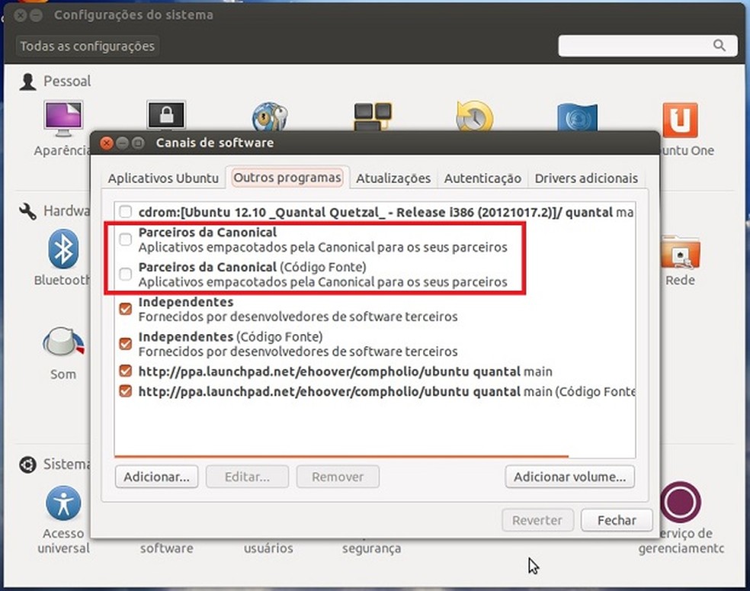Uncheck ehoover compholio quantal main source
750x591 pixels.
125,371
